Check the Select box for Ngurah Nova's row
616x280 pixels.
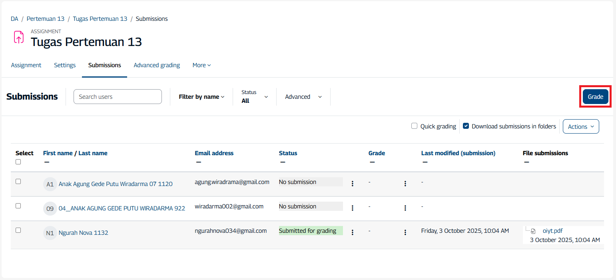[18, 230]
